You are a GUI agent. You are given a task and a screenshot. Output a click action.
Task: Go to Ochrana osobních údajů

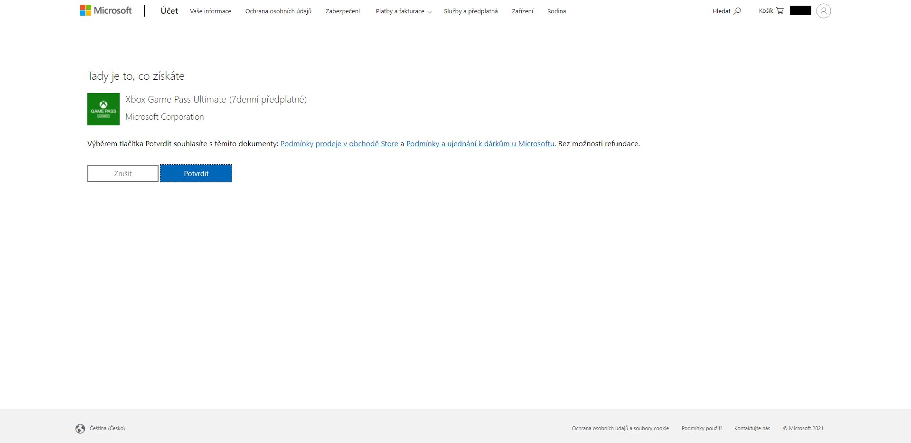[278, 11]
